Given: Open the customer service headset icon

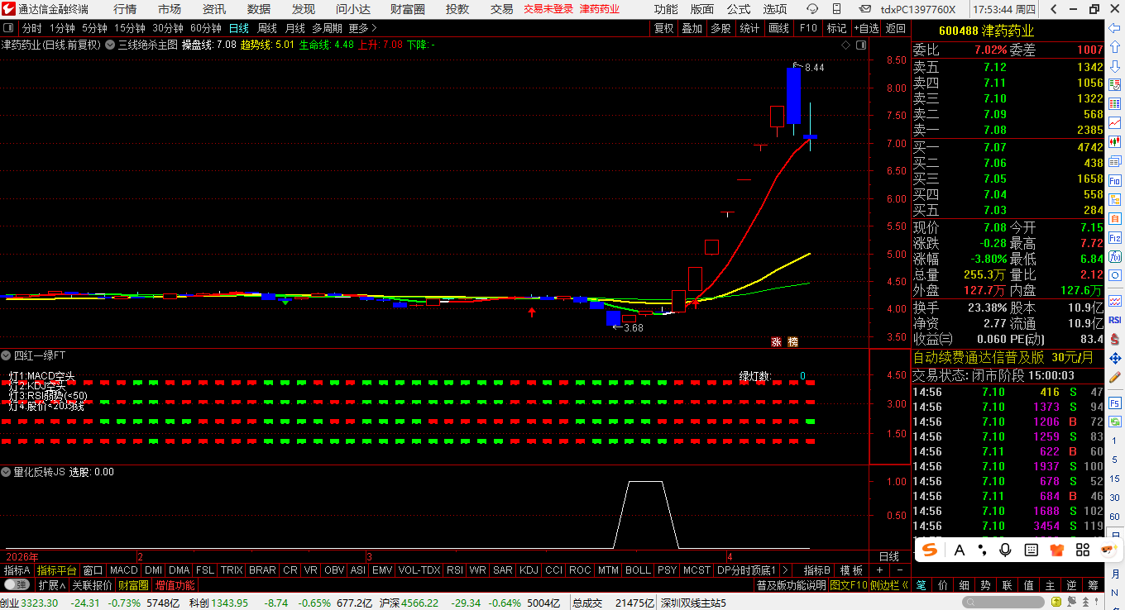Looking at the screenshot, I should (812, 9).
